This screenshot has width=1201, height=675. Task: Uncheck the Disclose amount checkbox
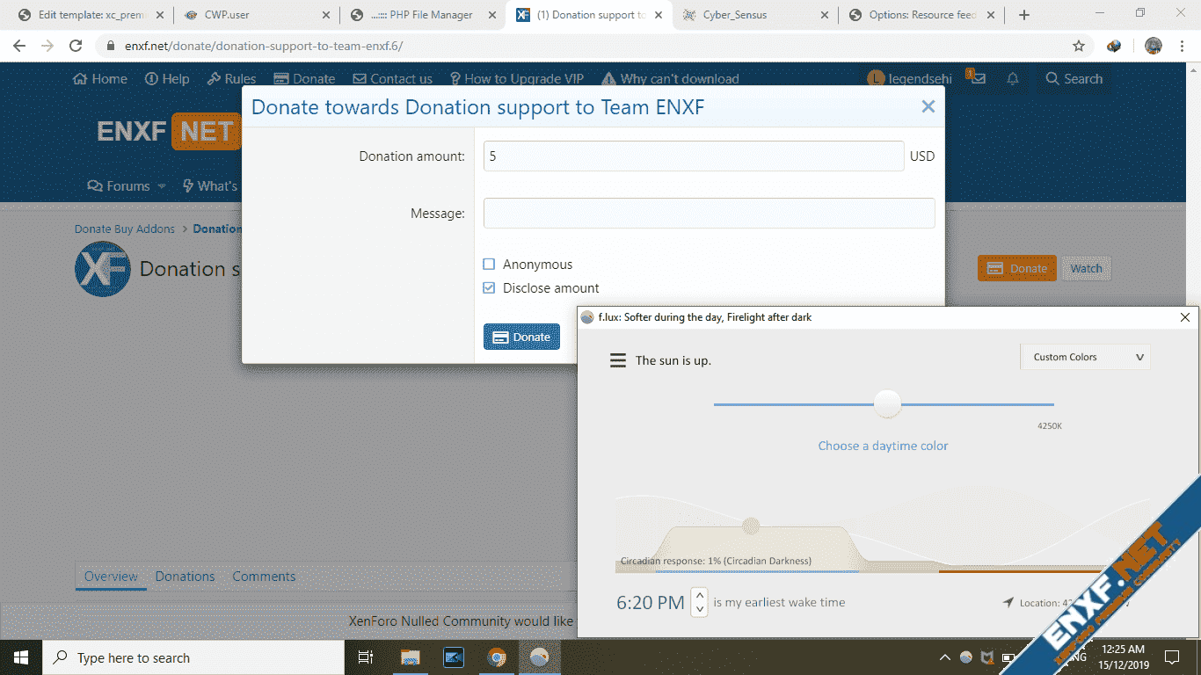click(490, 287)
